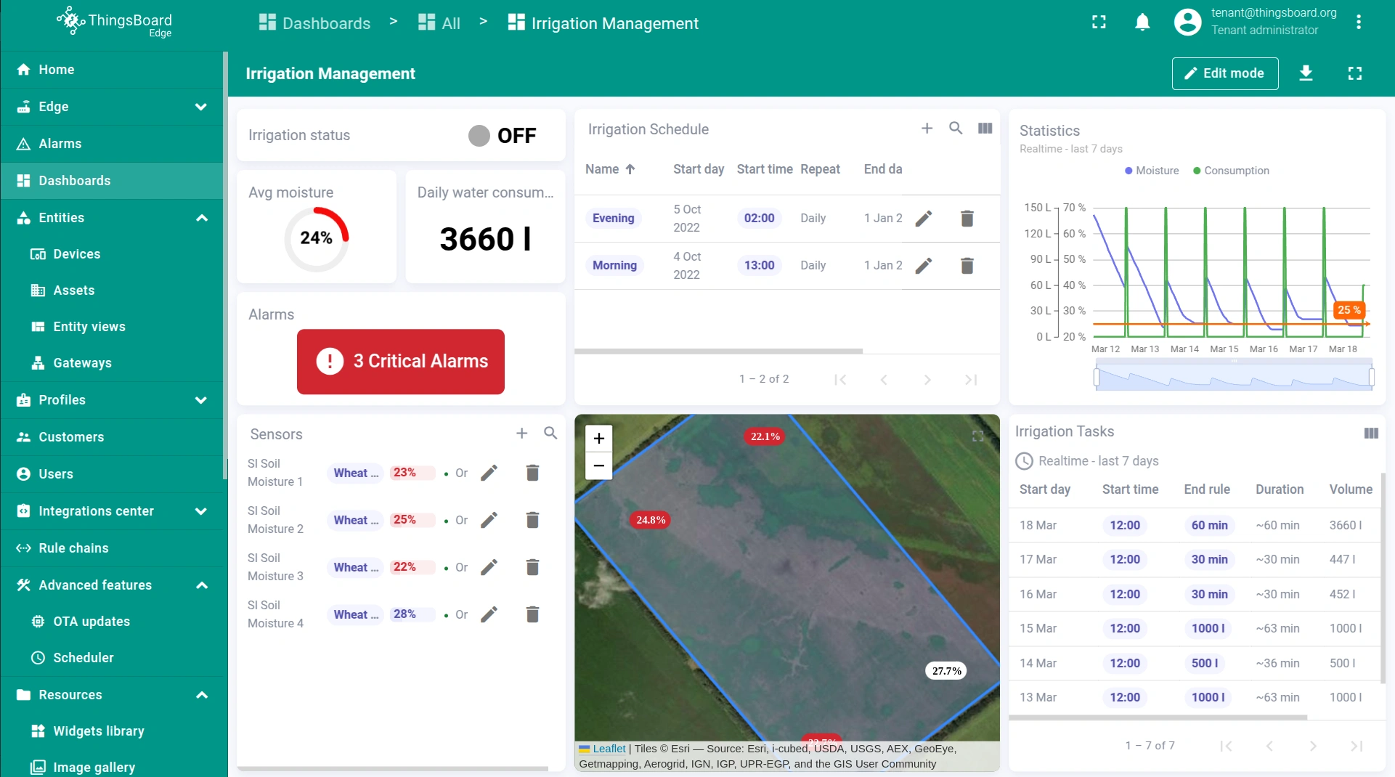Image resolution: width=1395 pixels, height=777 pixels.
Task: Click the Statistics chart time range slider
Action: [x=1233, y=378]
